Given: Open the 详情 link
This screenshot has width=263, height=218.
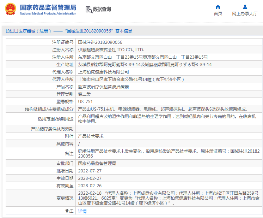Looking at the screenshot, I should [82, 211].
